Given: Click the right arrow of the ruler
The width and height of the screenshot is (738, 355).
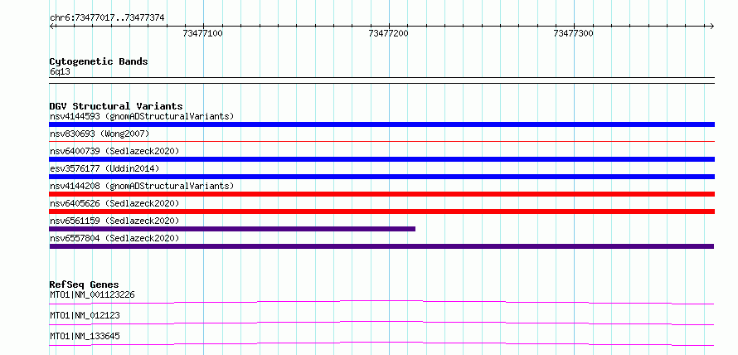Looking at the screenshot, I should click(x=712, y=26).
